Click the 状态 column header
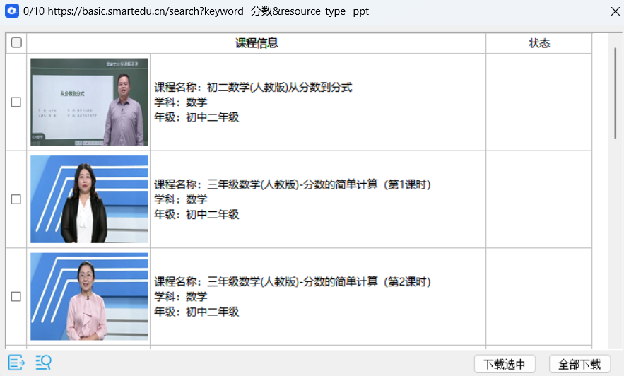Screen dimensions: 624x376 point(538,43)
